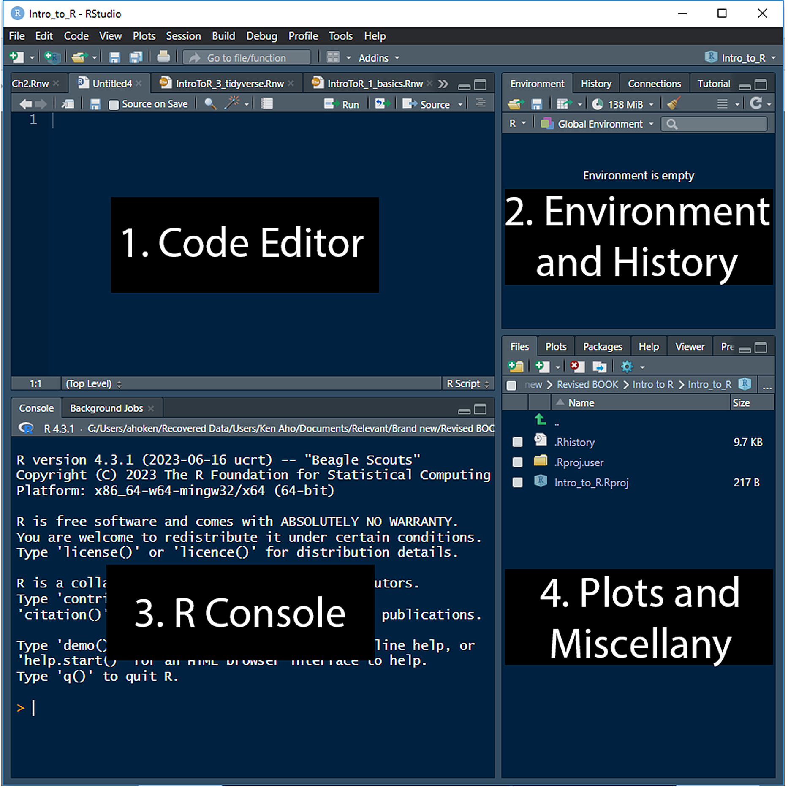Click the Compile Report notebook icon
788x788 pixels.
(x=267, y=104)
